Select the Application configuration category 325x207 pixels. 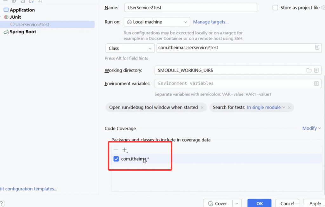coord(22,10)
